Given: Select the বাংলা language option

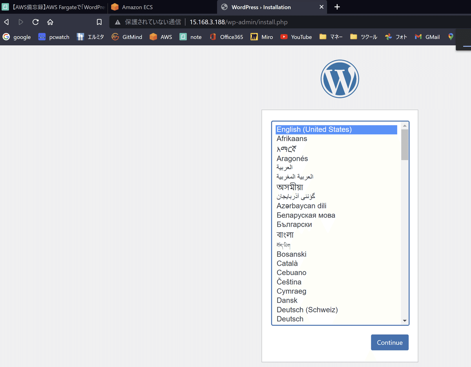Looking at the screenshot, I should [336, 235].
